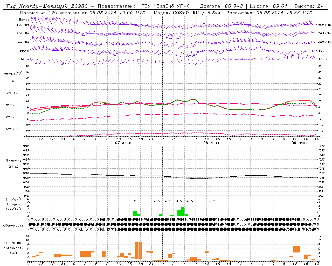The width and height of the screenshot is (332, 266).
Task: Click the 08 июня date label
Action: point(211,143)
